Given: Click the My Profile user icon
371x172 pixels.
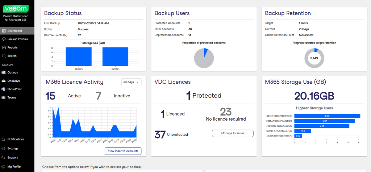Looking at the screenshot, I should click(x=3, y=167).
